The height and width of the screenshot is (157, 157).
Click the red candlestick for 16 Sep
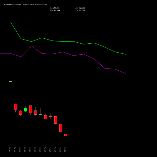(15, 107)
